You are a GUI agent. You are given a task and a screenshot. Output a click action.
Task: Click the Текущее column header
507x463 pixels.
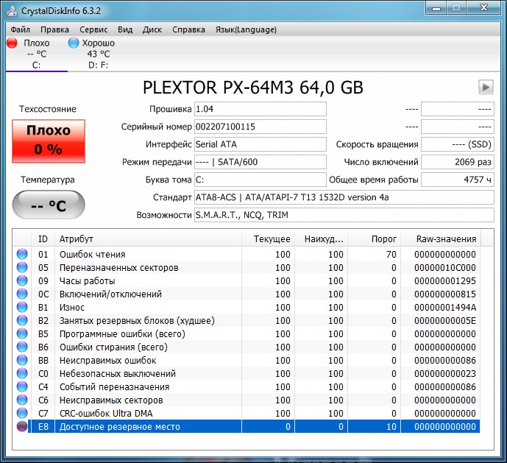click(268, 238)
